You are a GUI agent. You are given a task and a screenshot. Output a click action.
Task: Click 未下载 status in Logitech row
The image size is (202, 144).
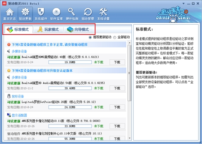99,107
